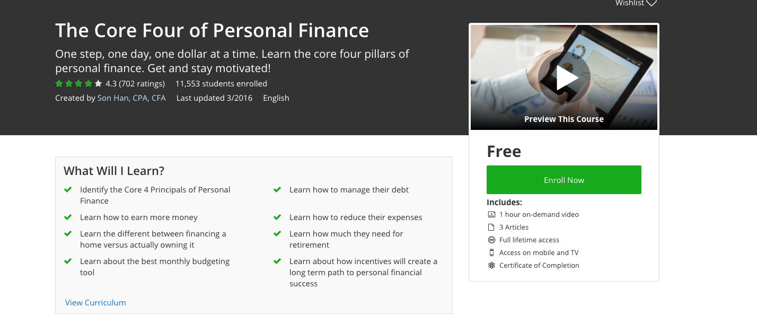The height and width of the screenshot is (333, 757).
Task: Click checkmark beside "Learn how to reduce their expenses"
Action: coord(277,217)
